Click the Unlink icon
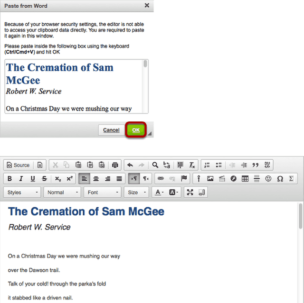This screenshot has width=304, height=303. 172,179
